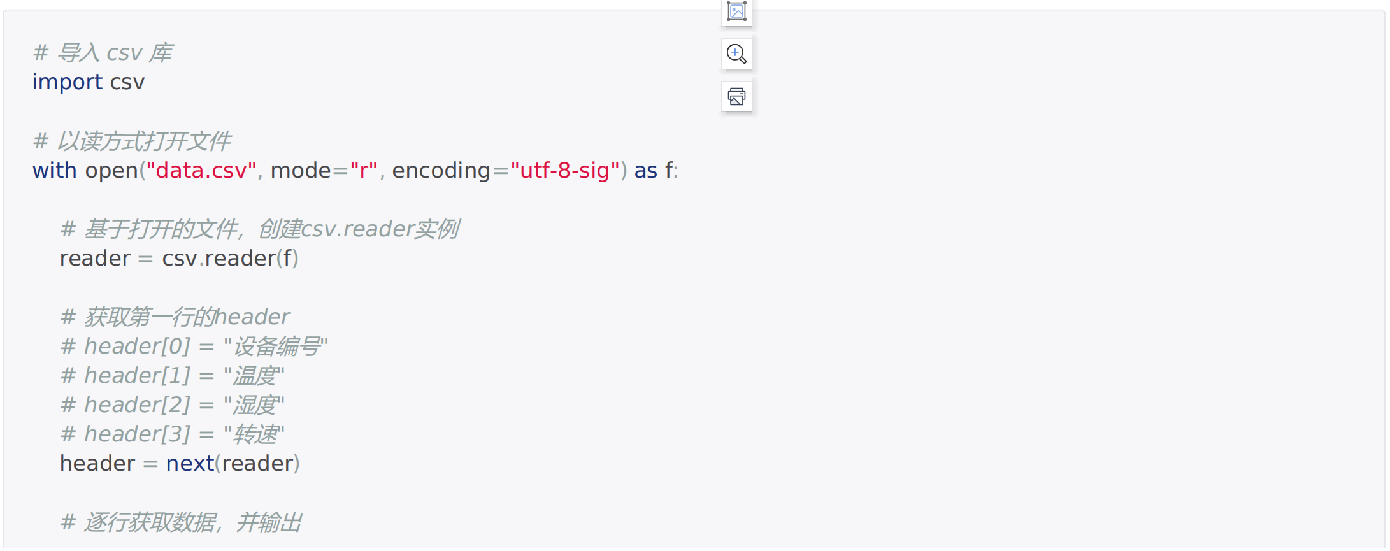
Task: Click the comment header[2] = "湿度"
Action: pos(172,405)
